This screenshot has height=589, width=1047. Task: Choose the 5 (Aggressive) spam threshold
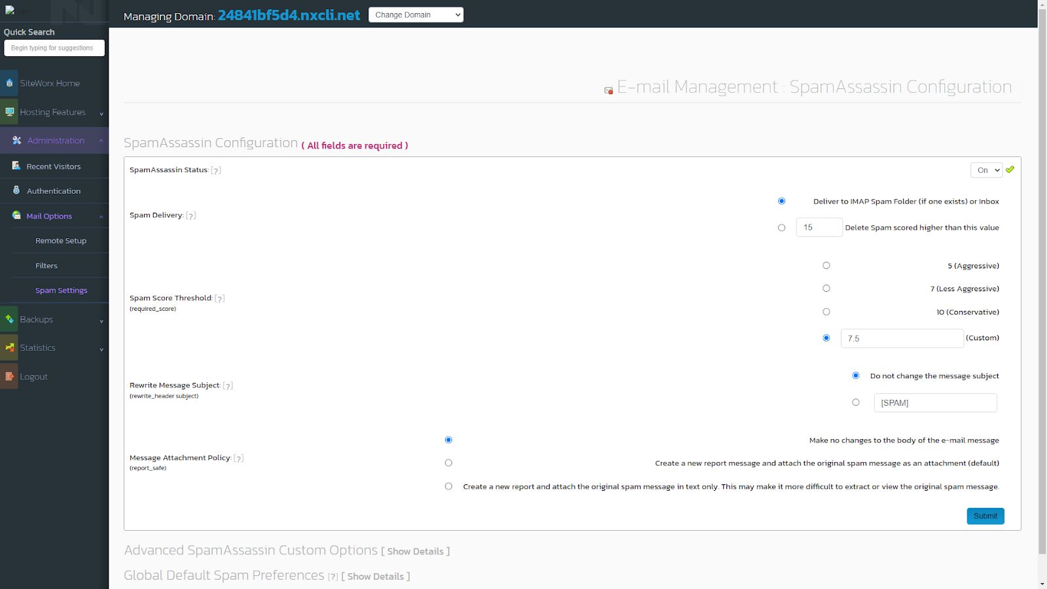click(x=826, y=265)
